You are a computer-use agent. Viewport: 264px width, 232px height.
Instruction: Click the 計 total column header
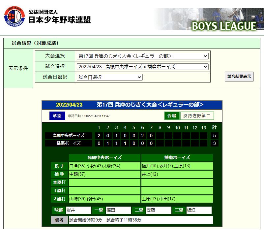click(x=214, y=127)
